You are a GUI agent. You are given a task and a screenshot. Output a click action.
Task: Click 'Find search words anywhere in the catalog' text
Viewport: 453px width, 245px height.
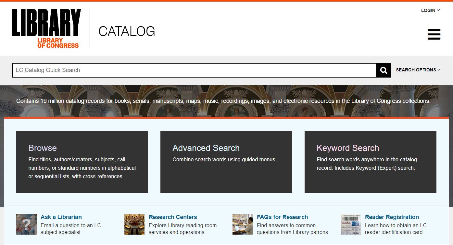point(367,159)
